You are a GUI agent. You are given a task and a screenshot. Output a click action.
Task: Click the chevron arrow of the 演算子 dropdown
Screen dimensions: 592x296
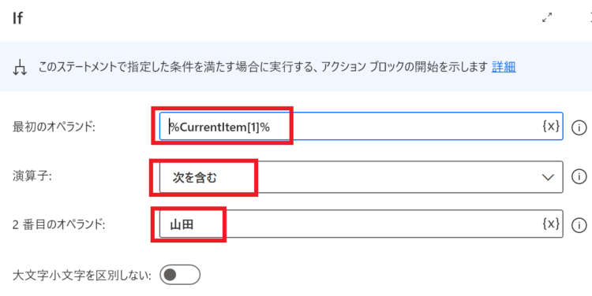pos(548,177)
